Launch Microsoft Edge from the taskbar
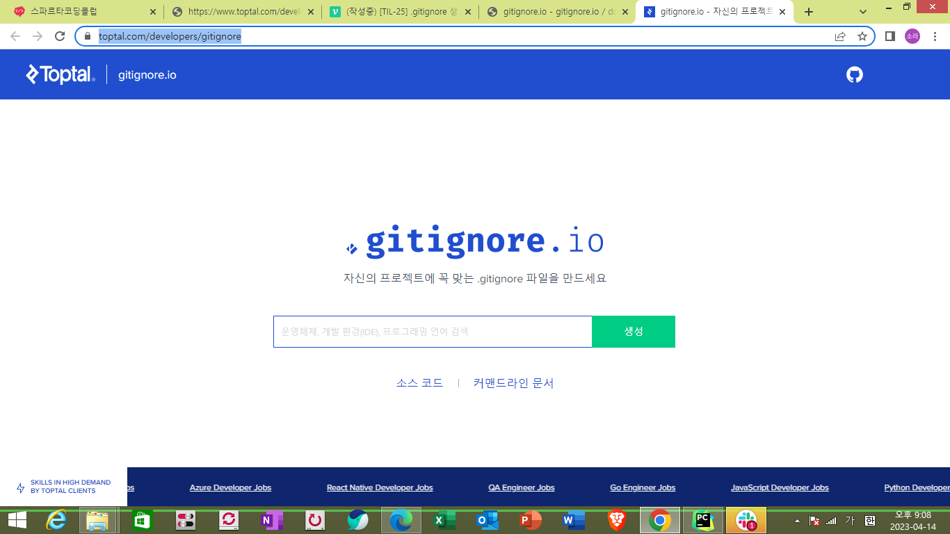The image size is (950, 534). (x=400, y=520)
